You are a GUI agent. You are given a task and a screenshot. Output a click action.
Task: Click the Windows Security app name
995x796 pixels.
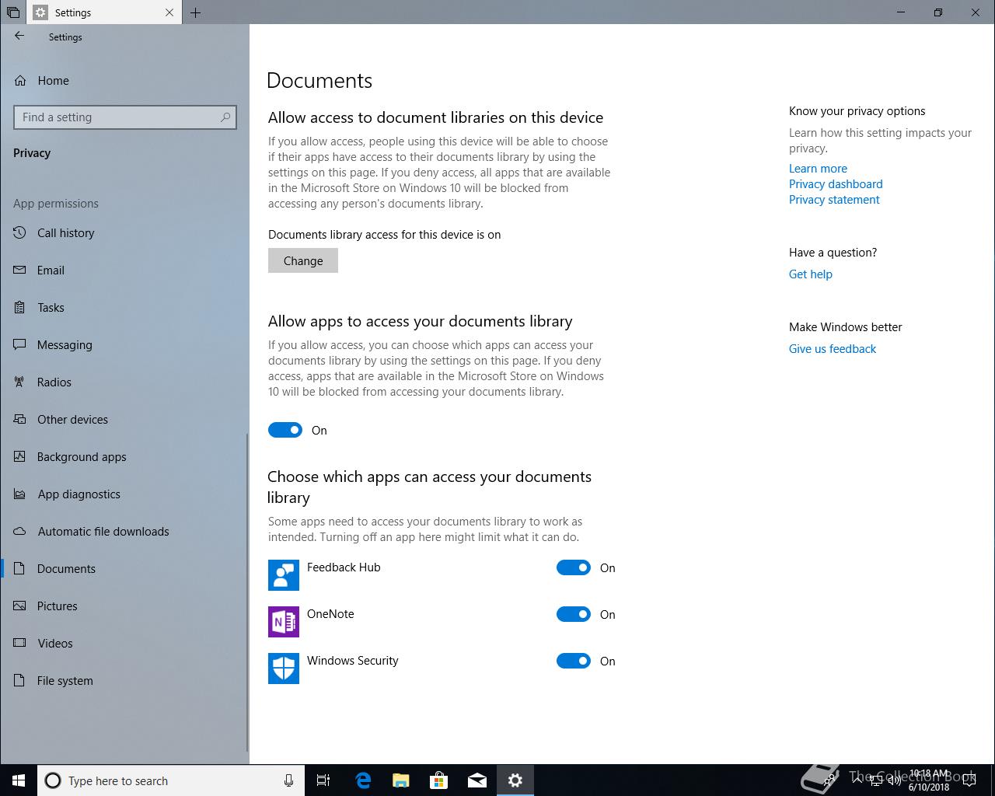coord(352,660)
